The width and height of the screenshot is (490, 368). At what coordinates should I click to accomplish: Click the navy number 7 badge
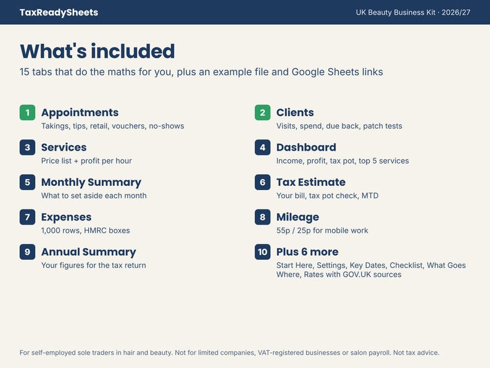pos(28,217)
